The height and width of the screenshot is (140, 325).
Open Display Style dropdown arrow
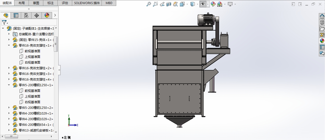coord(197,4)
